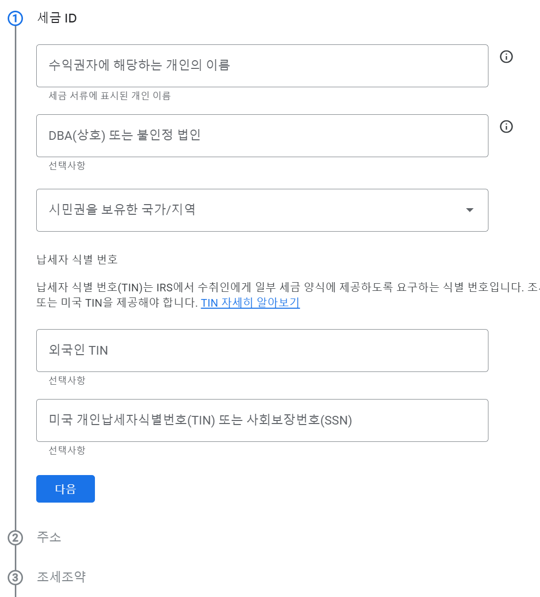Click info icon beside DBA(상호) field
Image resolution: width=540 pixels, height=597 pixels.
pos(506,127)
